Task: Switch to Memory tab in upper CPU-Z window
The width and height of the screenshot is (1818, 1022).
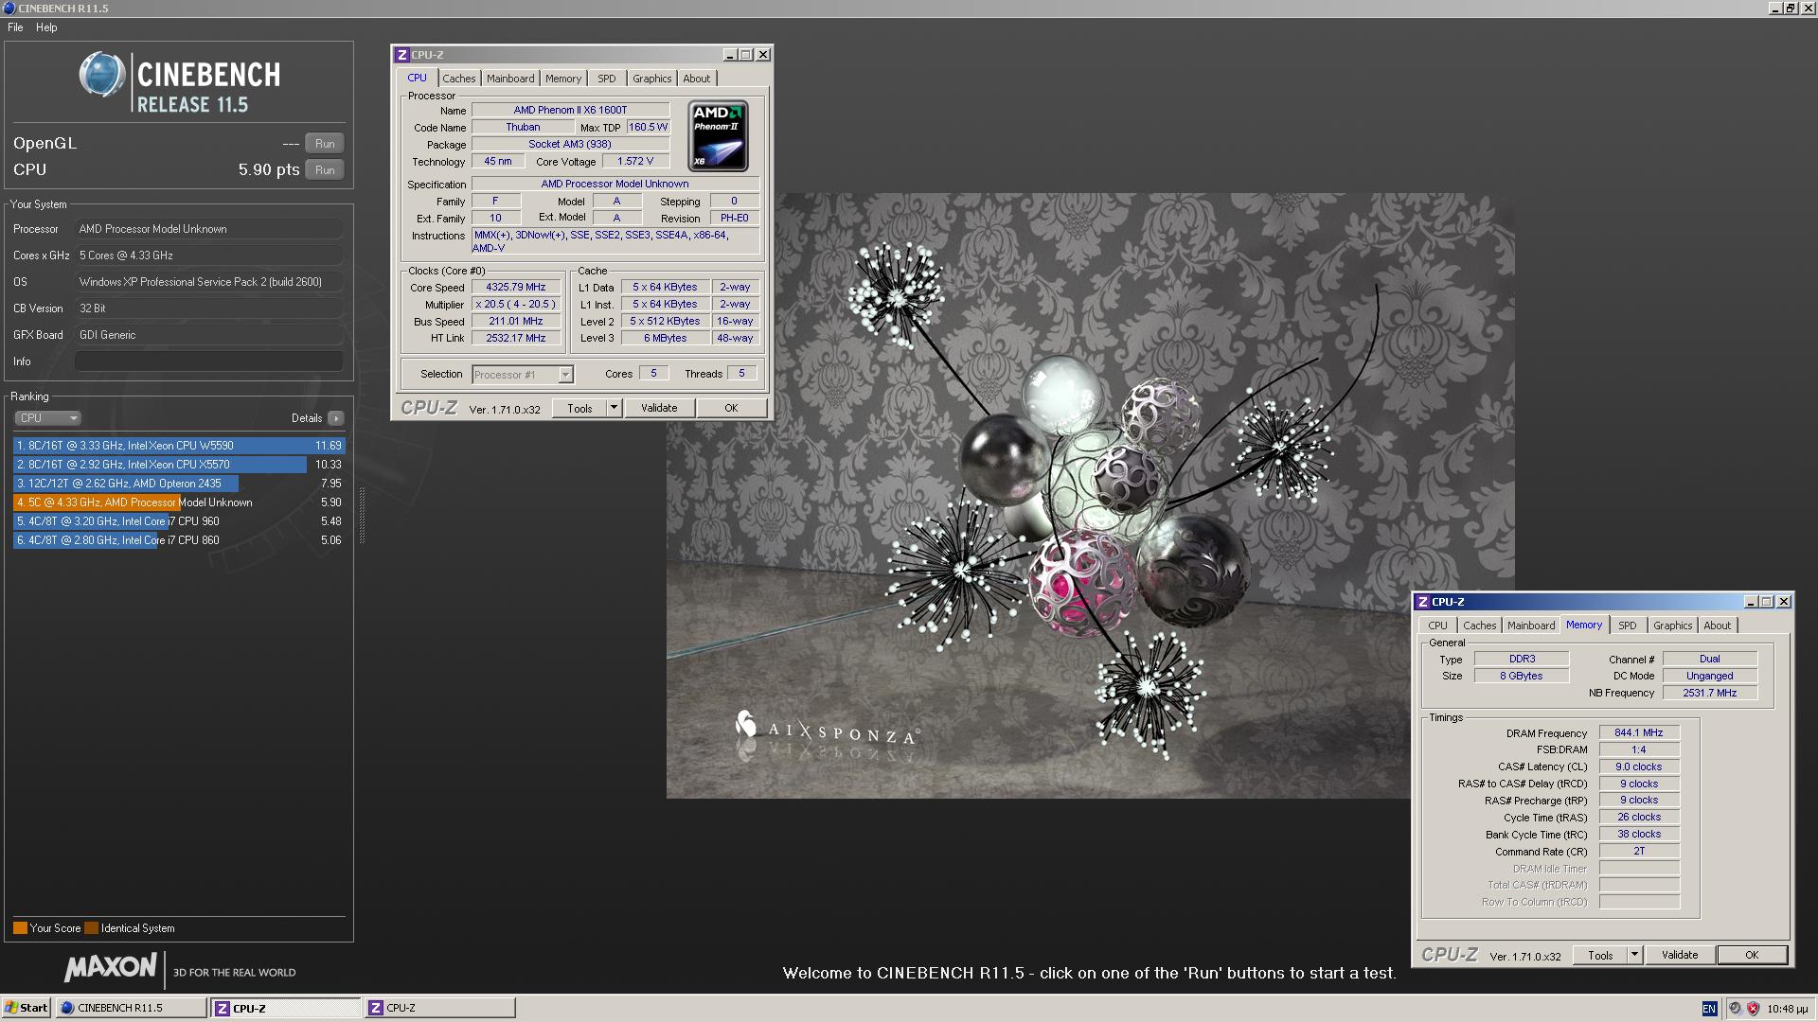Action: coord(563,79)
